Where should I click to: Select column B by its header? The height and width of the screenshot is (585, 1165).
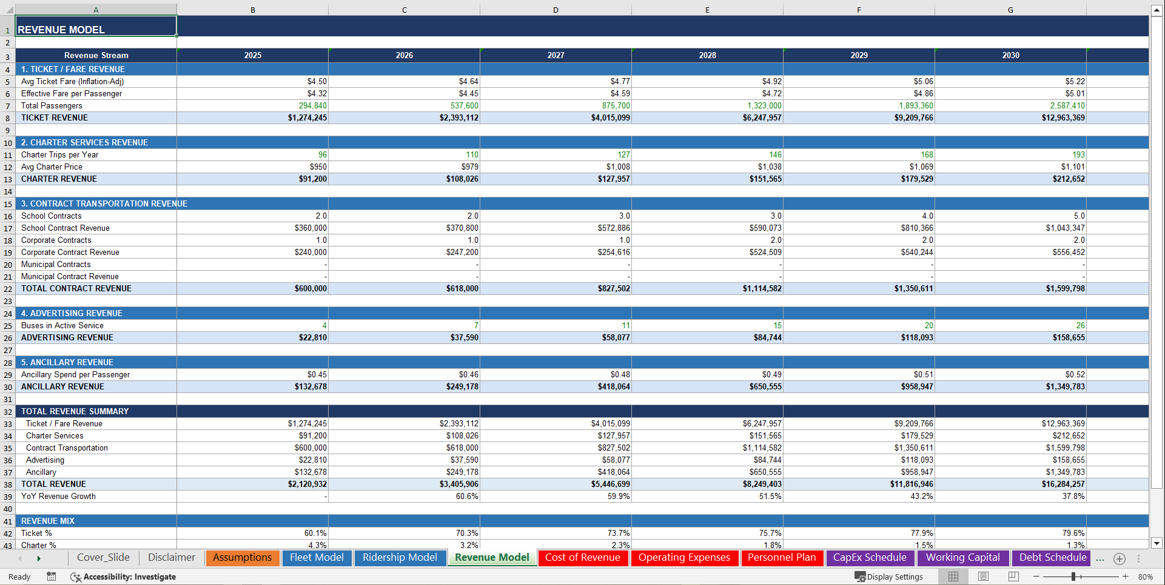[252, 10]
